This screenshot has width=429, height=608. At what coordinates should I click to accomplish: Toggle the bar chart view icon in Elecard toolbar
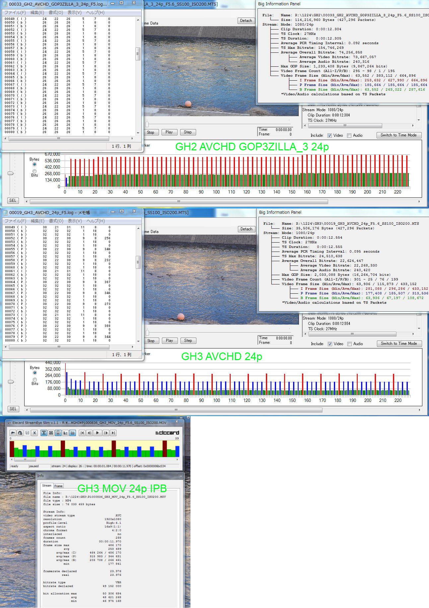pyautogui.click(x=65, y=433)
